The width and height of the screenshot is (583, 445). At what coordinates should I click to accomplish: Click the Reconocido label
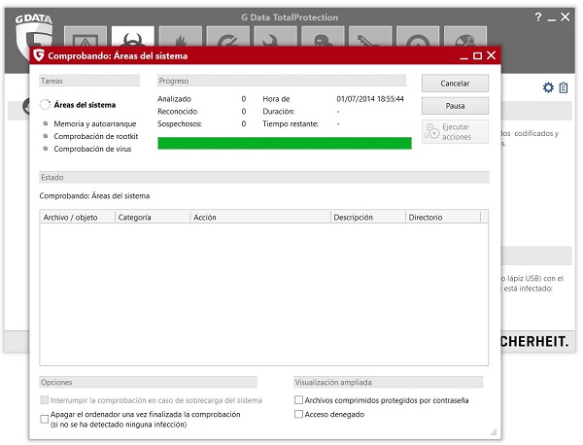pos(178,111)
